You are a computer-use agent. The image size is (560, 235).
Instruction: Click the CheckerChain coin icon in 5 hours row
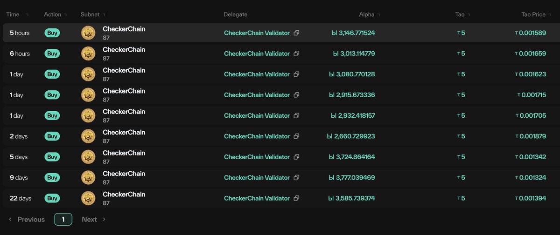click(88, 33)
